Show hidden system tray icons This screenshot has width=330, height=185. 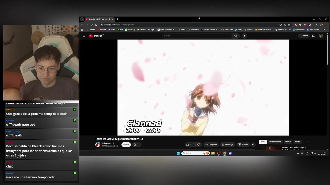point(298,153)
